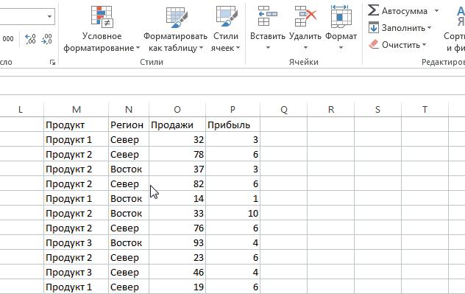Open the number format combo box arrow
Image resolution: width=465 pixels, height=294 pixels.
click(x=49, y=16)
